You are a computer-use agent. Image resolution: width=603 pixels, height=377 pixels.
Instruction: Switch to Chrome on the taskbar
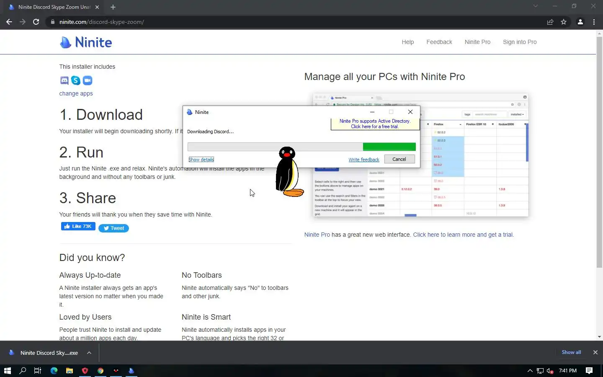100,371
